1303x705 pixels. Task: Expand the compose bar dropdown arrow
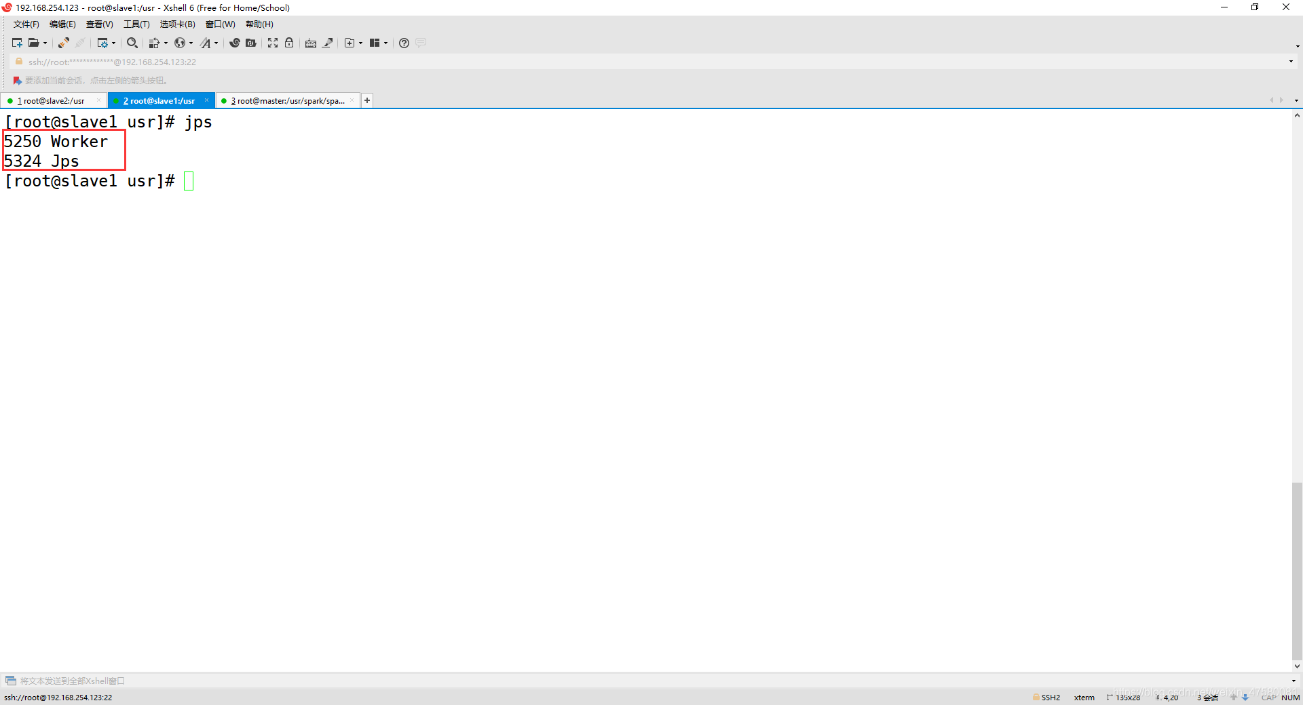pyautogui.click(x=1293, y=681)
